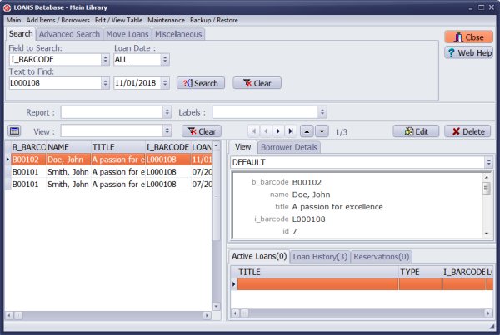The image size is (500, 335).
Task: Expand the View dropdown in toolbar
Action: tap(167, 131)
